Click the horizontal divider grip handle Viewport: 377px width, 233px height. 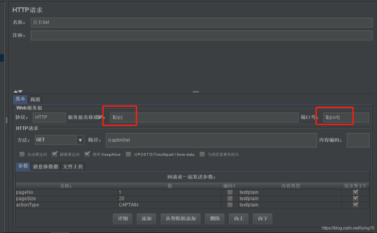point(196,92)
